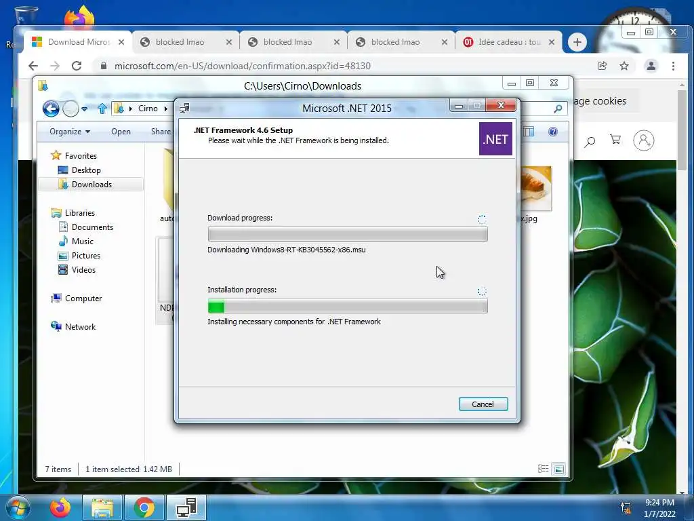Open a new Chrome tab
694x521 pixels.
(x=577, y=42)
